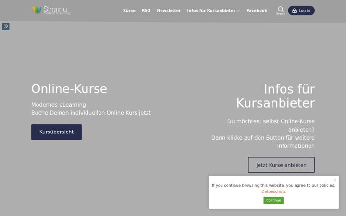Go to the Newsletter page

[169, 11]
